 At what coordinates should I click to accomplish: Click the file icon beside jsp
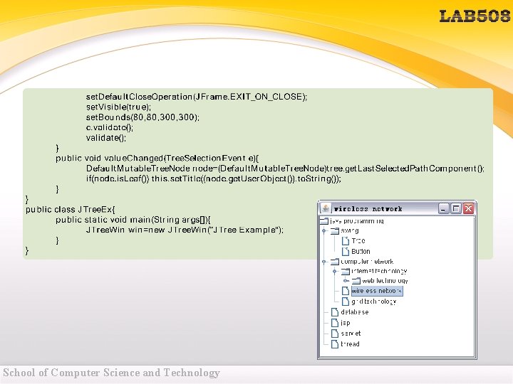335,323
